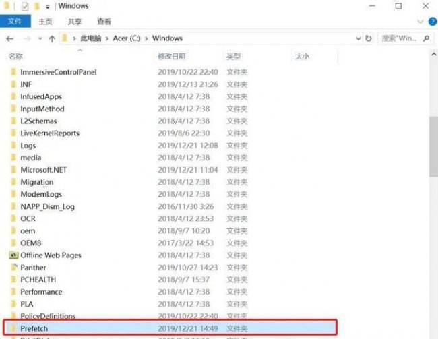Select the Performance folder

41,292
